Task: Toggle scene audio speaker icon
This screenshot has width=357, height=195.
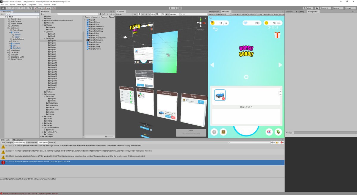Action: tap(143, 14)
